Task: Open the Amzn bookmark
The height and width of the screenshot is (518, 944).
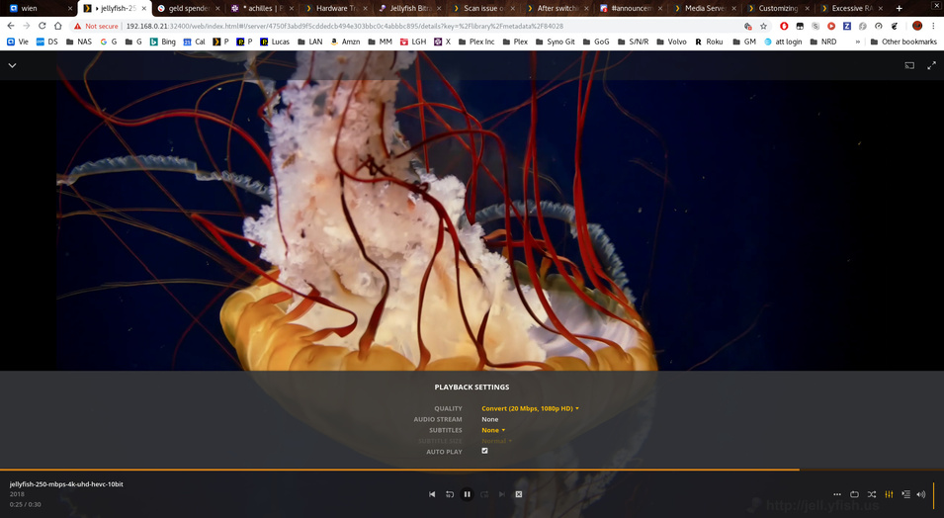Action: coord(345,42)
